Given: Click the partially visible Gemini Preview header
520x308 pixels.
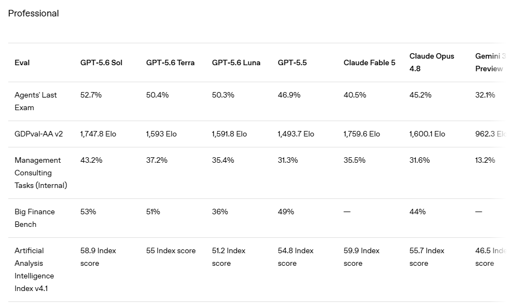Looking at the screenshot, I should point(490,62).
